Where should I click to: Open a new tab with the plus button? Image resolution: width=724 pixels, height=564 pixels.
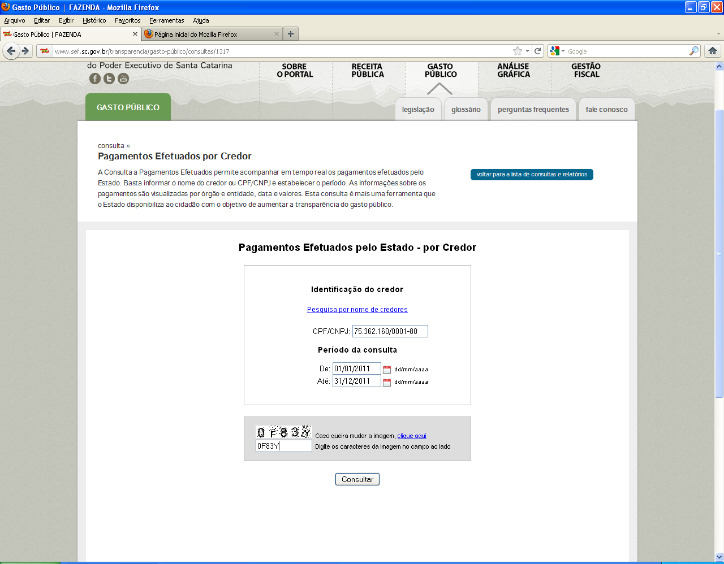point(291,34)
